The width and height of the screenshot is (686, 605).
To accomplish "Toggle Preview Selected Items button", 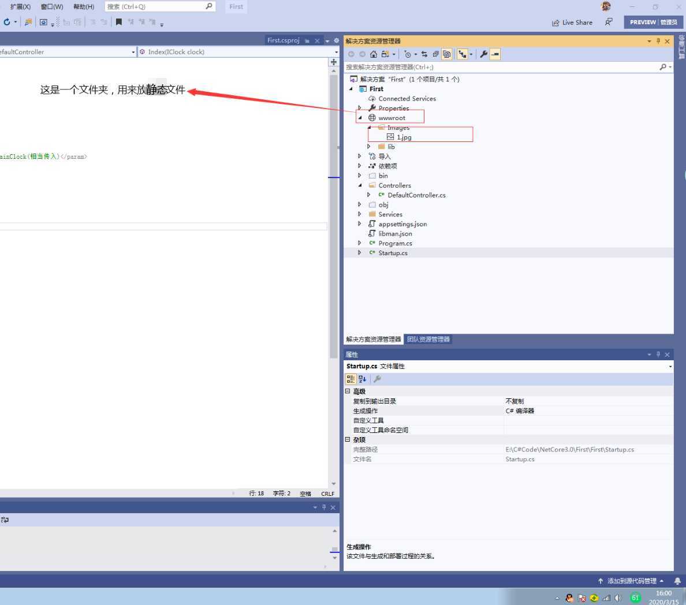I will tap(495, 54).
